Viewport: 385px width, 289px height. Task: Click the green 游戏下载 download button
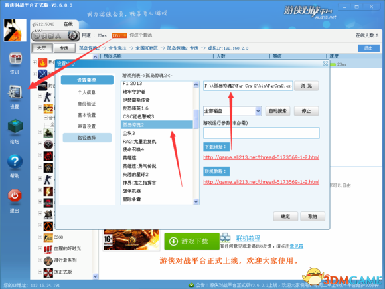click(192, 241)
